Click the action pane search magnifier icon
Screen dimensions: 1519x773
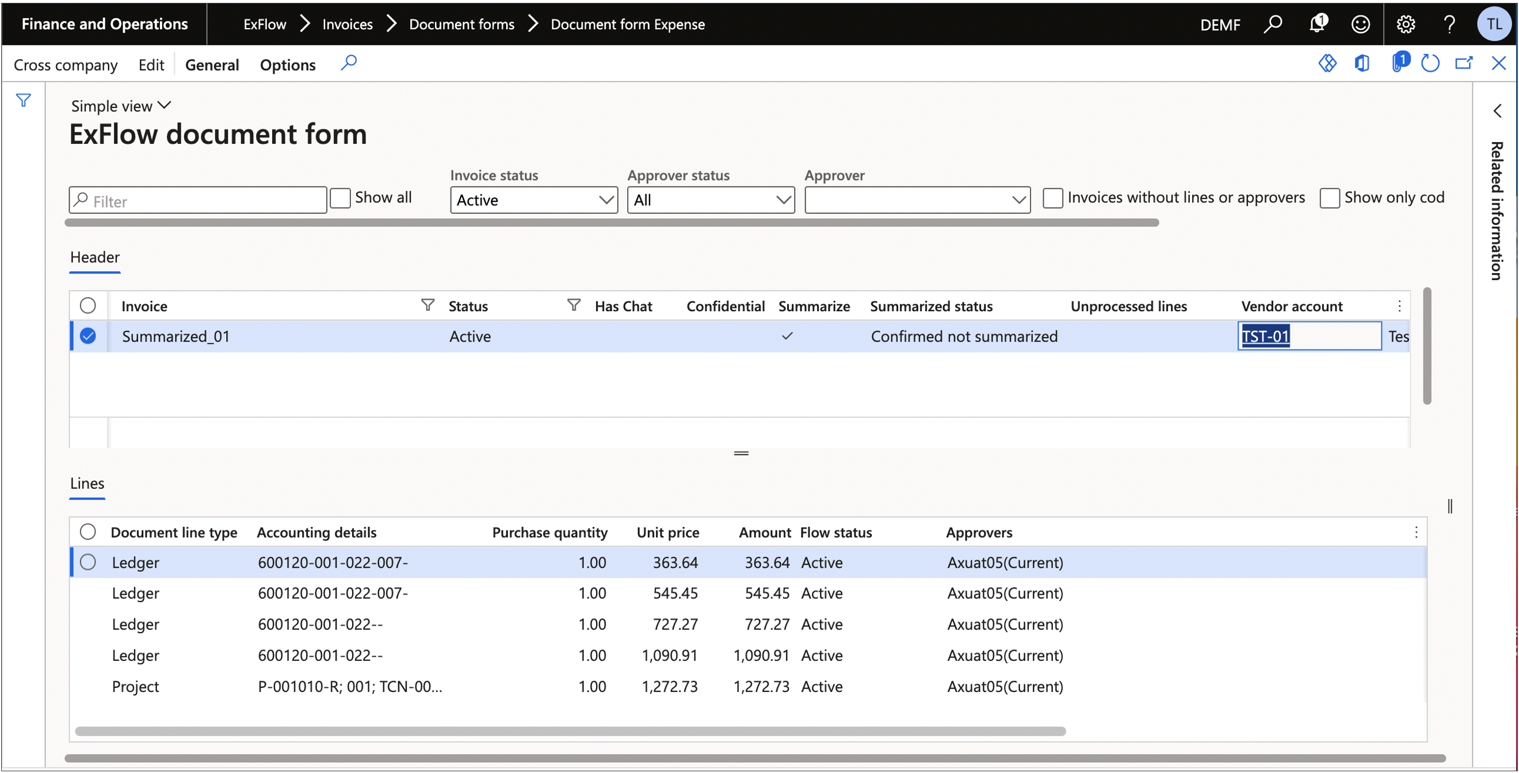[x=349, y=63]
